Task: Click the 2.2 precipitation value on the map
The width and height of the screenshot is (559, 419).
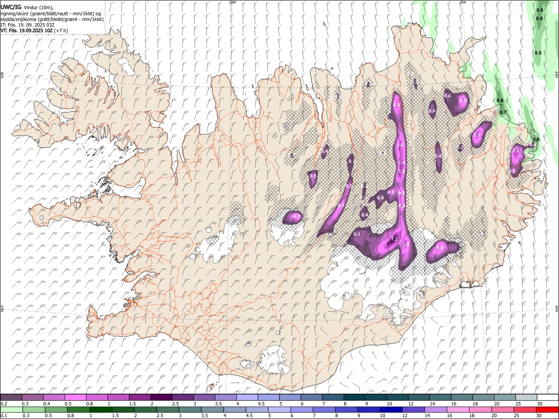Action: [394, 239]
